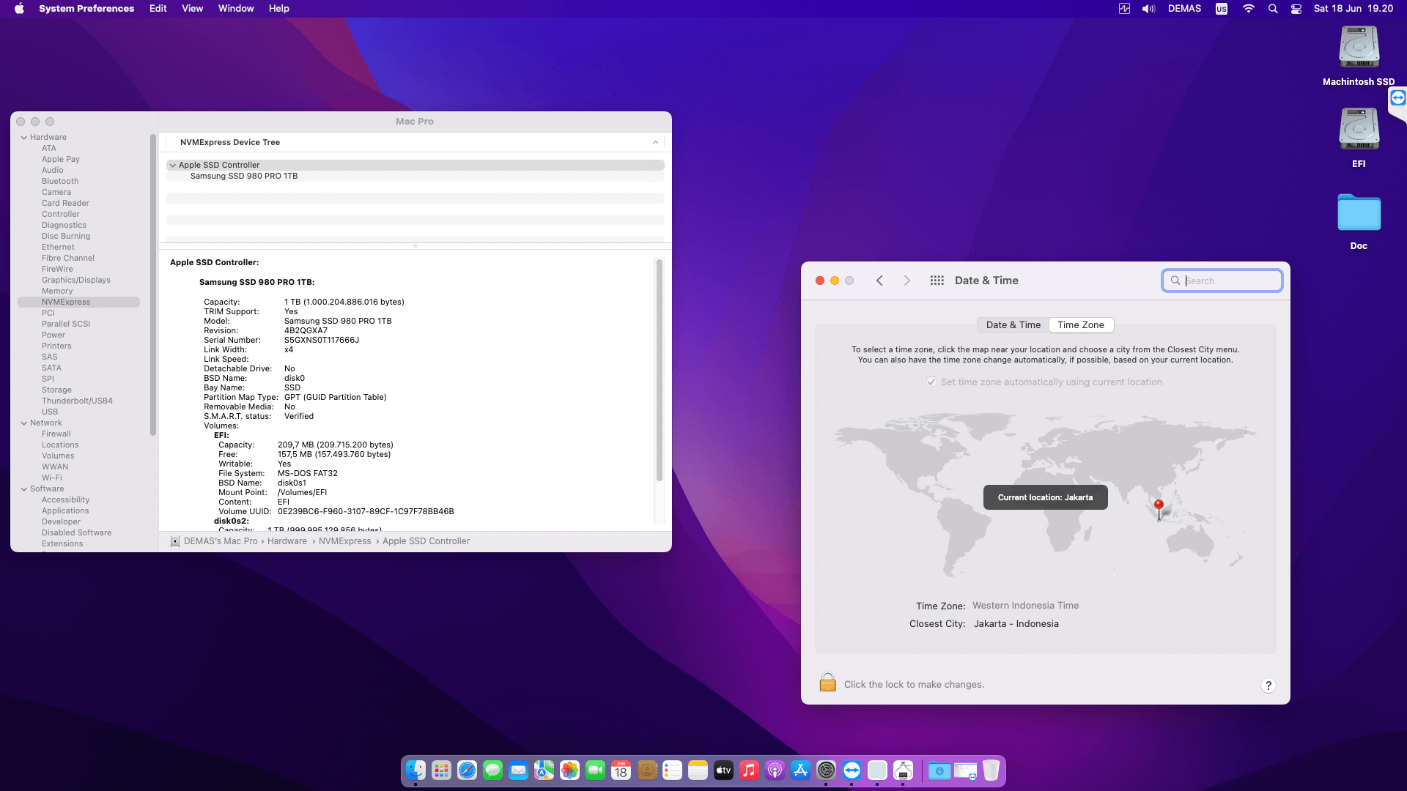Open Messages from the Dock
Screen dimensions: 1407x791
pyautogui.click(x=492, y=770)
